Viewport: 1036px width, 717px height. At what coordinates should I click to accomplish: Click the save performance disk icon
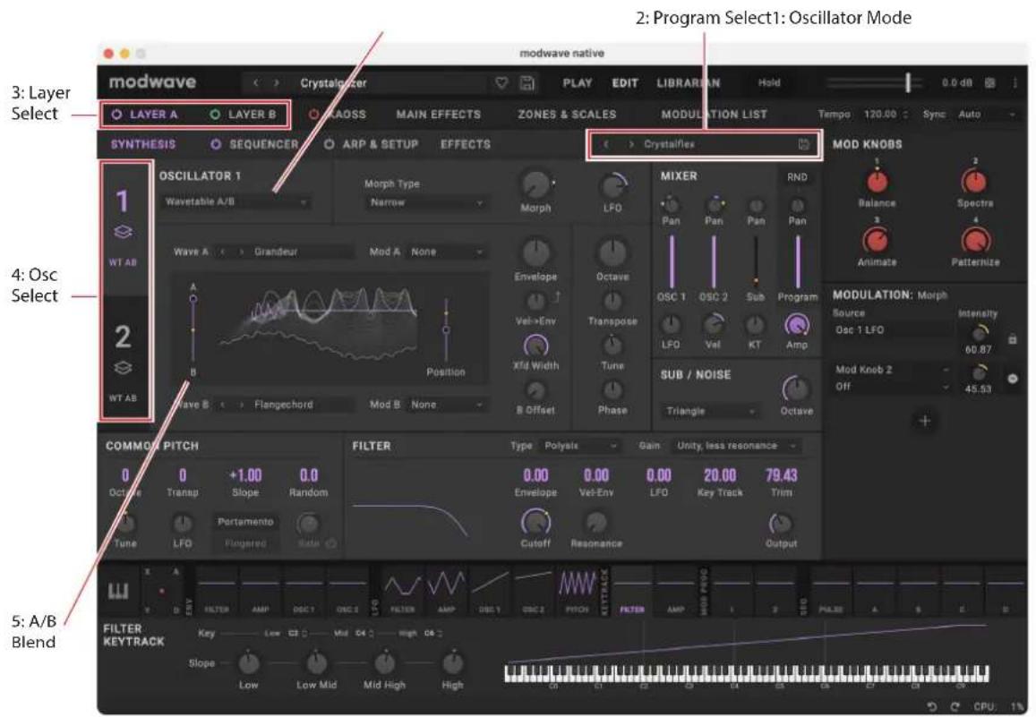(x=527, y=83)
